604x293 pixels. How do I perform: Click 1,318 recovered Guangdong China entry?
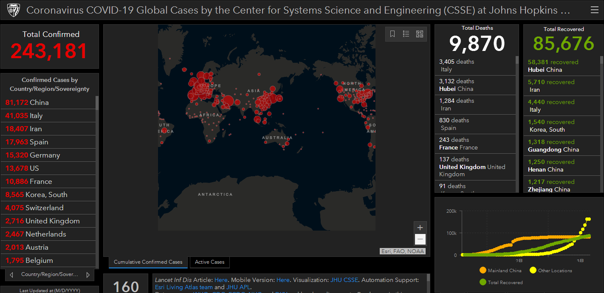(562, 146)
